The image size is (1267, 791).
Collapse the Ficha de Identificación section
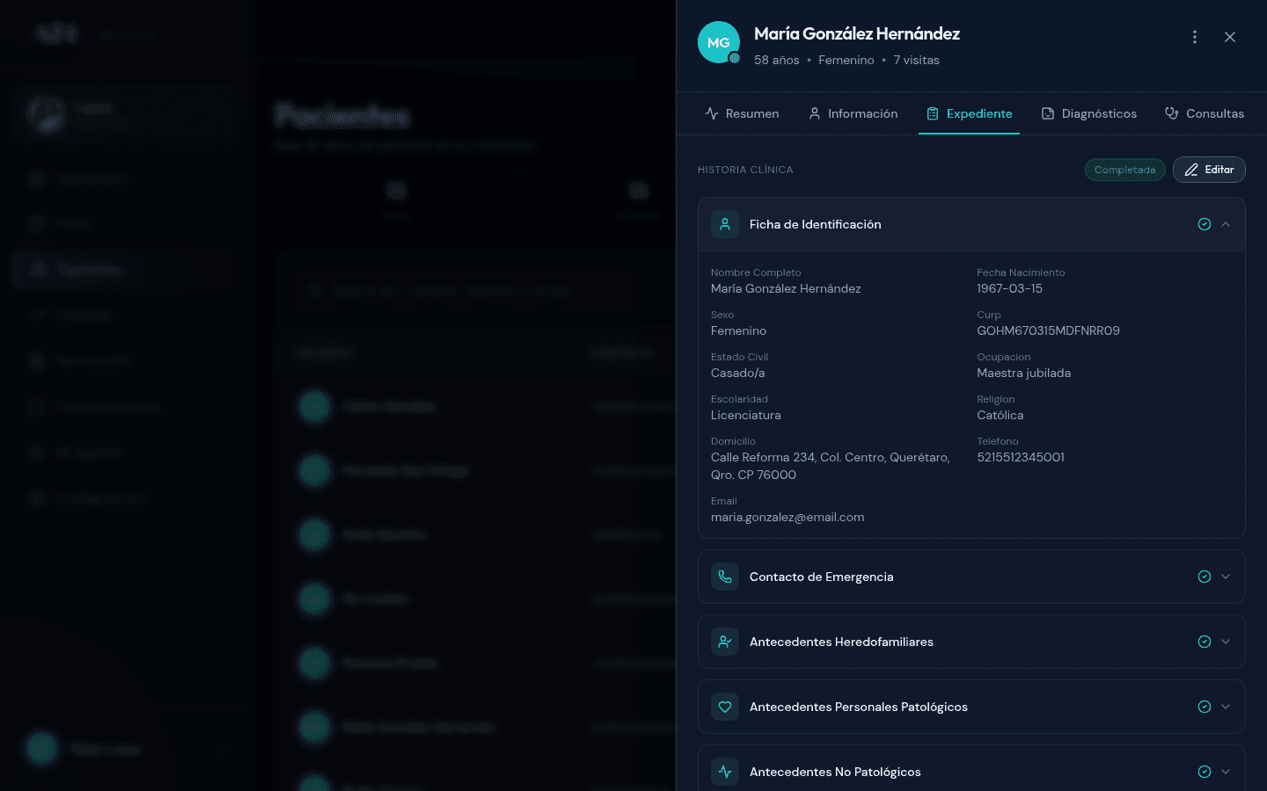click(1226, 224)
